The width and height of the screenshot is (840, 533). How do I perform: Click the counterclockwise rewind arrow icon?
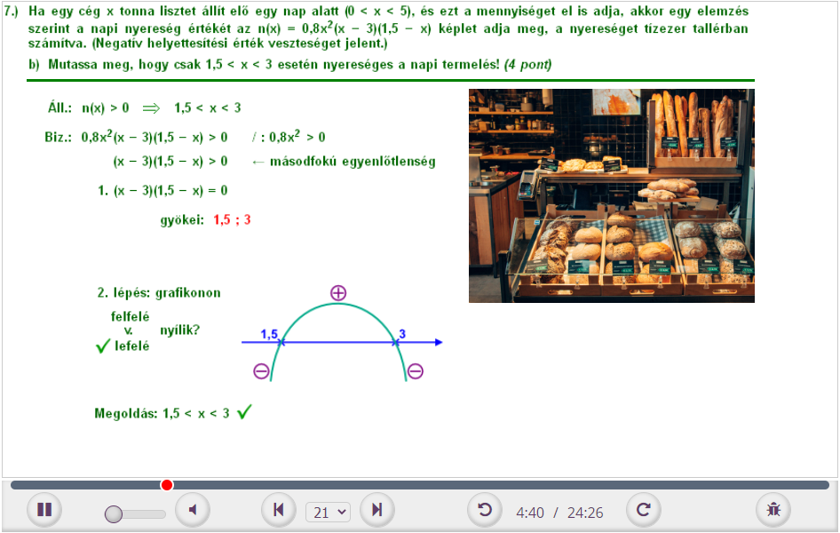coord(484,510)
